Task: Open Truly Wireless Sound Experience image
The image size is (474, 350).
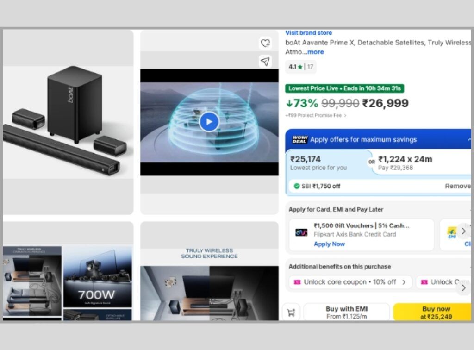Action: pyautogui.click(x=209, y=271)
